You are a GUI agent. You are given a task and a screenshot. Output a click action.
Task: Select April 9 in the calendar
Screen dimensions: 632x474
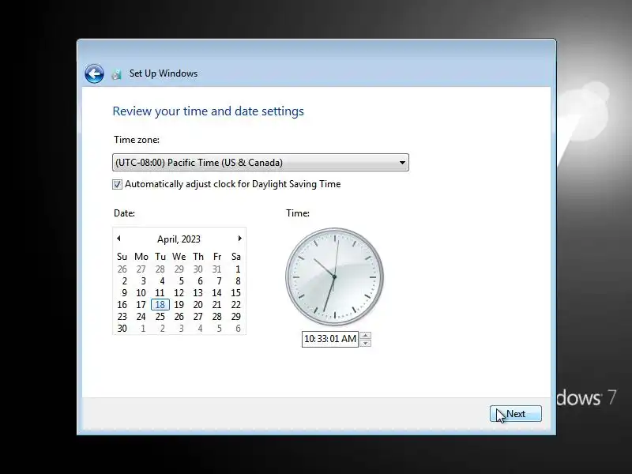pos(124,293)
